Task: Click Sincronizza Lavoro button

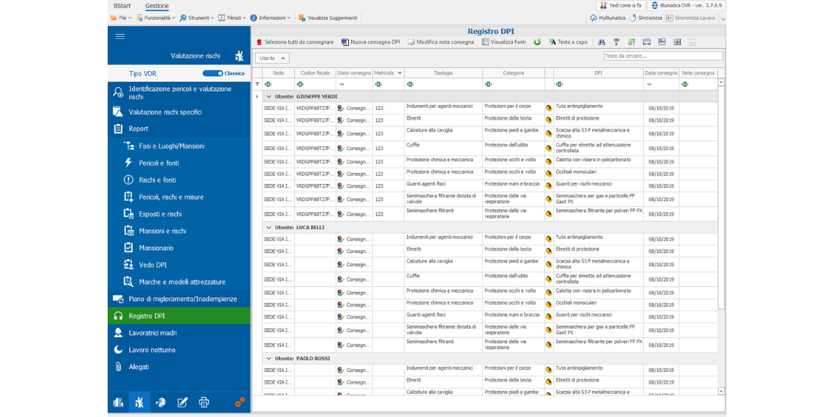Action: coord(690,18)
